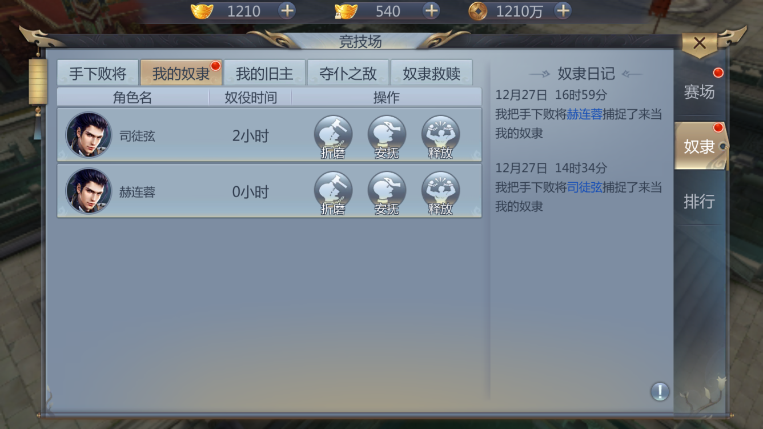Torture slave 司徒弦 with 折磨 icon
The height and width of the screenshot is (429, 763).
(333, 137)
